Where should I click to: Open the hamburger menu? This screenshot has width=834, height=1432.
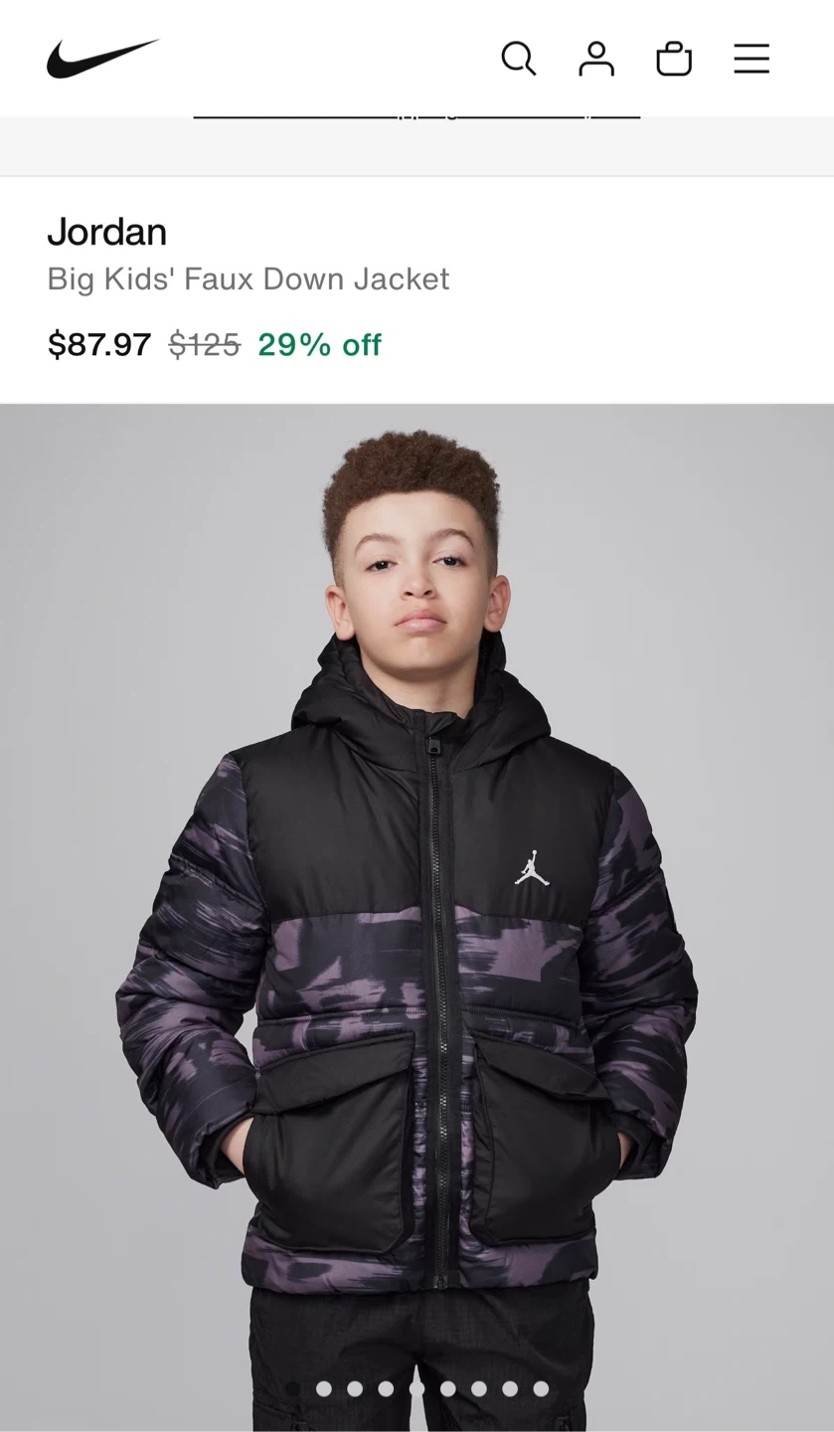(751, 59)
